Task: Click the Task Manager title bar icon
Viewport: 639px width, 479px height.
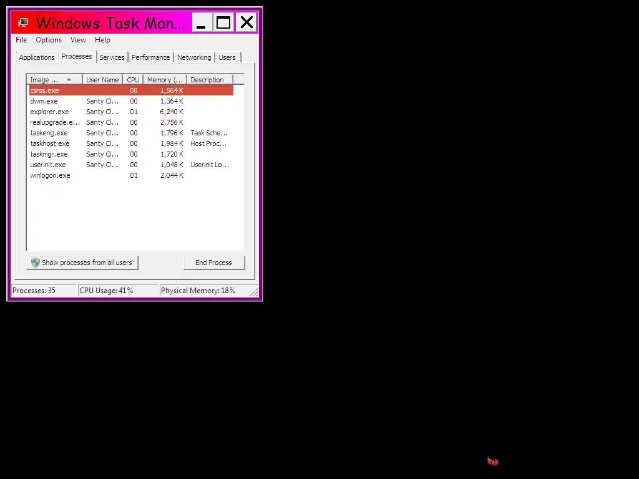Action: [23, 22]
